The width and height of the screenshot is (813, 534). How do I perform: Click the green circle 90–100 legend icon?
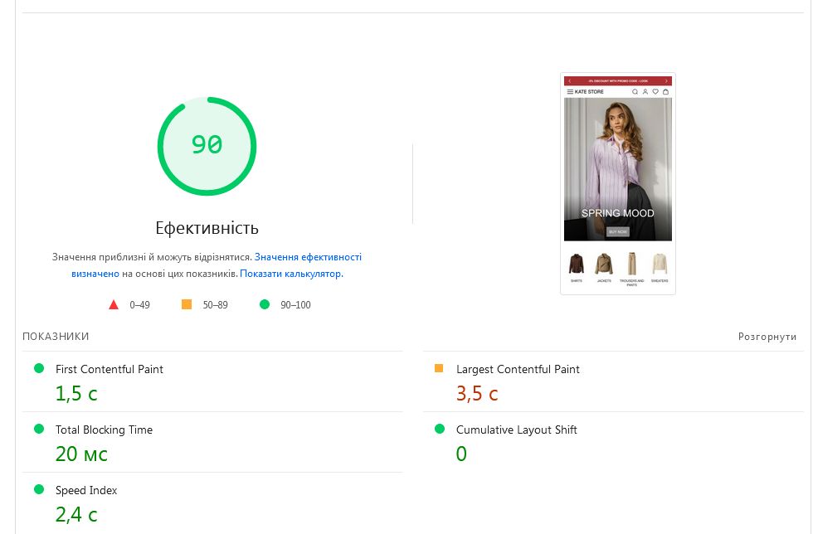265,304
